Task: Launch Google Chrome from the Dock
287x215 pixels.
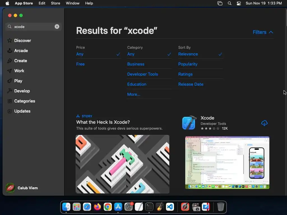Action: pyautogui.click(x=108, y=207)
